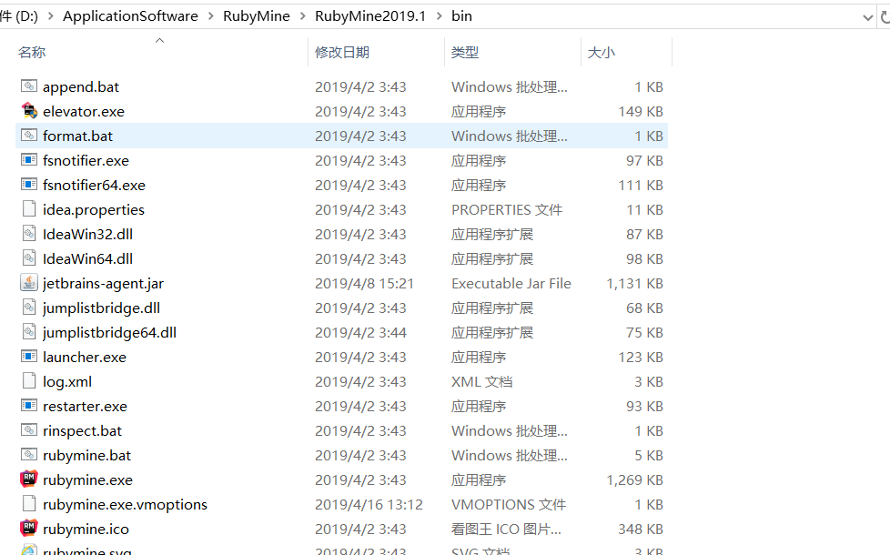
Task: Sort files by 修改日期 column
Action: [x=342, y=52]
